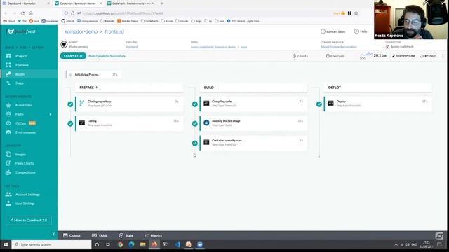Screen dimensions: 449x252
Task: Open the Linting step
Action: 129,123
